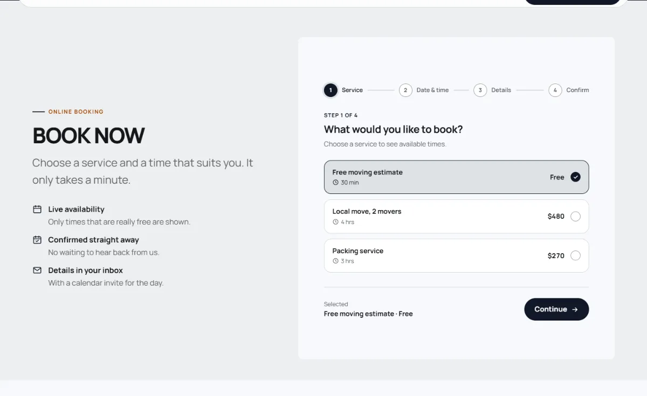
Task: Click the '4 hrs' duration text
Action: [347, 222]
